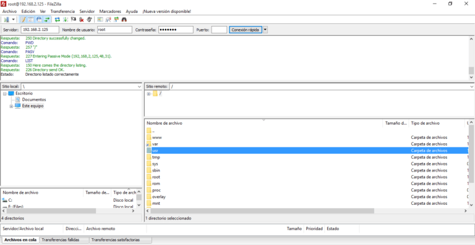Expand the remote root / tree node

click(148, 94)
